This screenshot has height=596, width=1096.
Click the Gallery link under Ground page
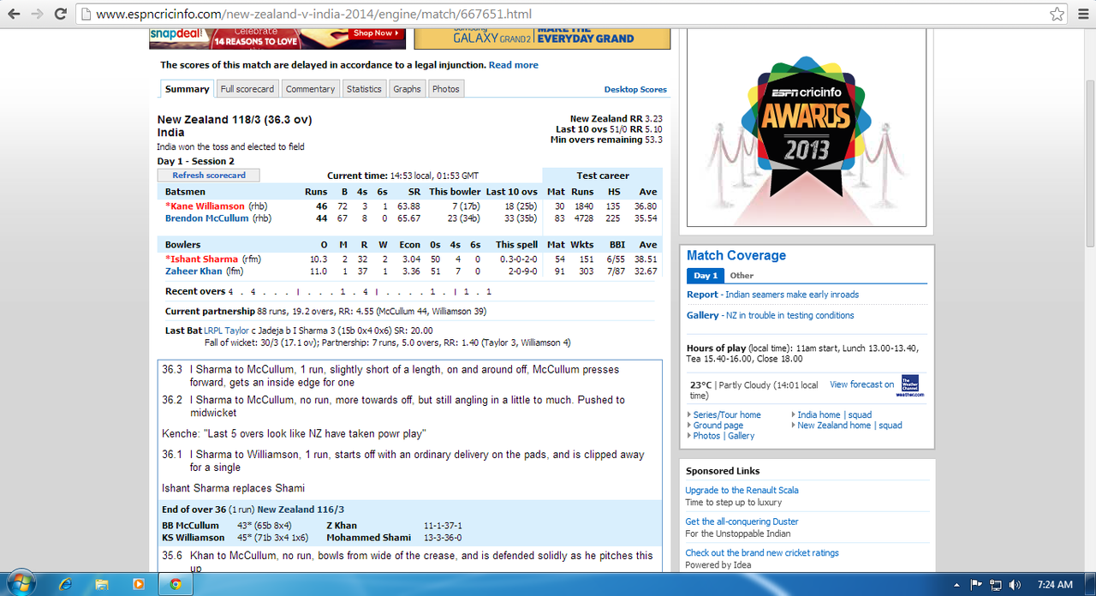742,436
